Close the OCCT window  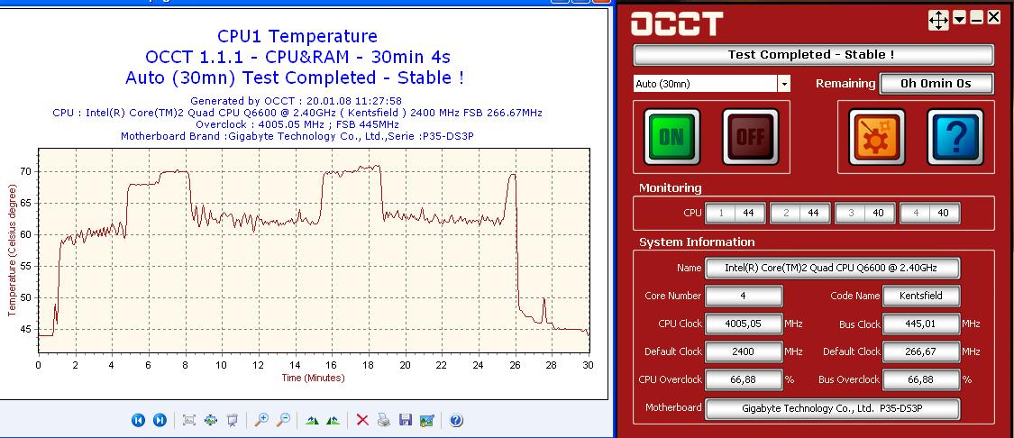click(993, 19)
